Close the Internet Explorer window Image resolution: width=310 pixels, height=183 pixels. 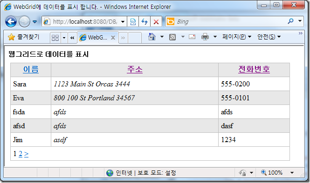point(294,5)
